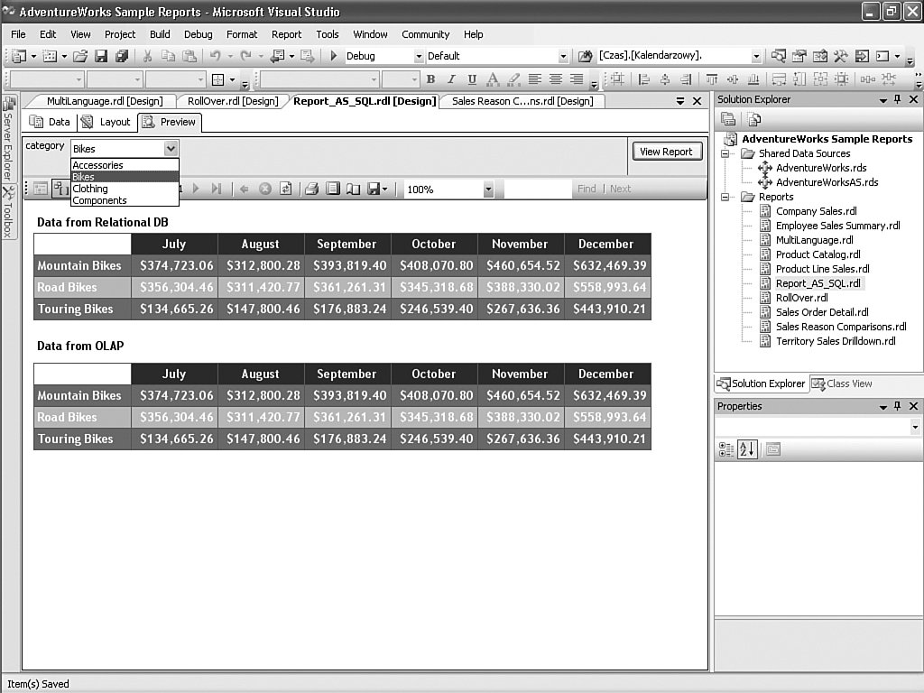Jump to last page of report

click(x=217, y=189)
